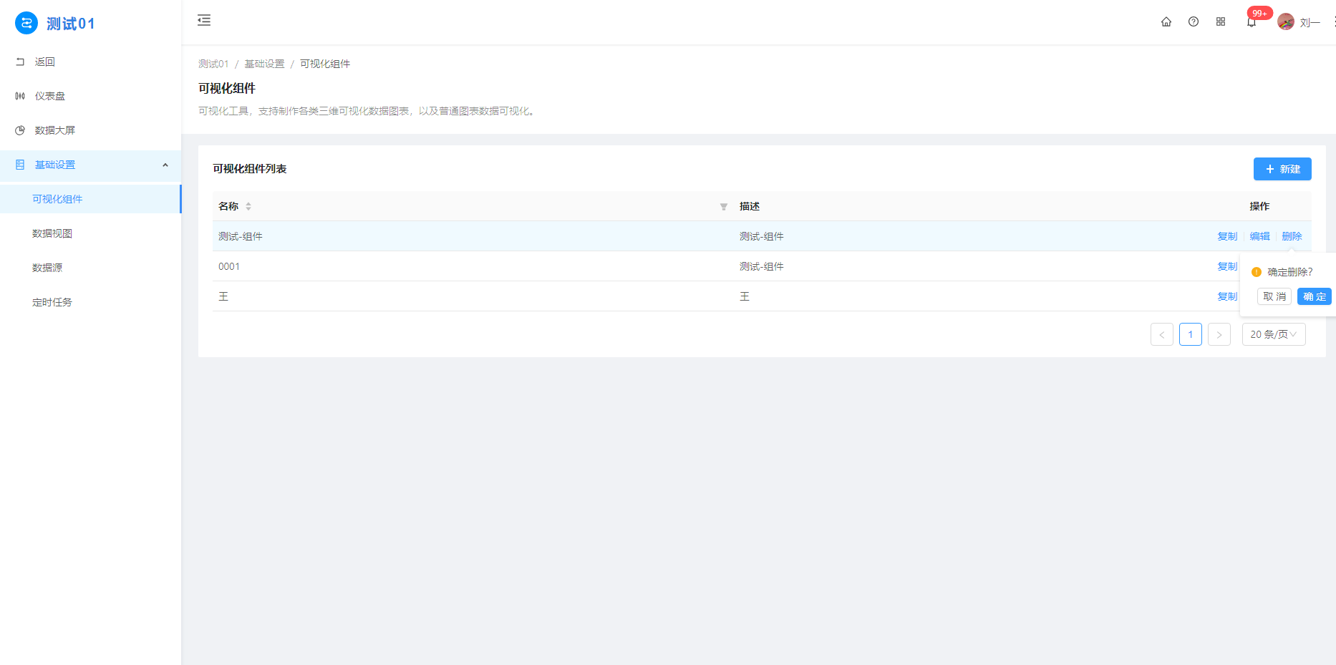Screen dimensions: 1336x665
Task: Go to next page arrow in pagination
Action: (x=1219, y=334)
